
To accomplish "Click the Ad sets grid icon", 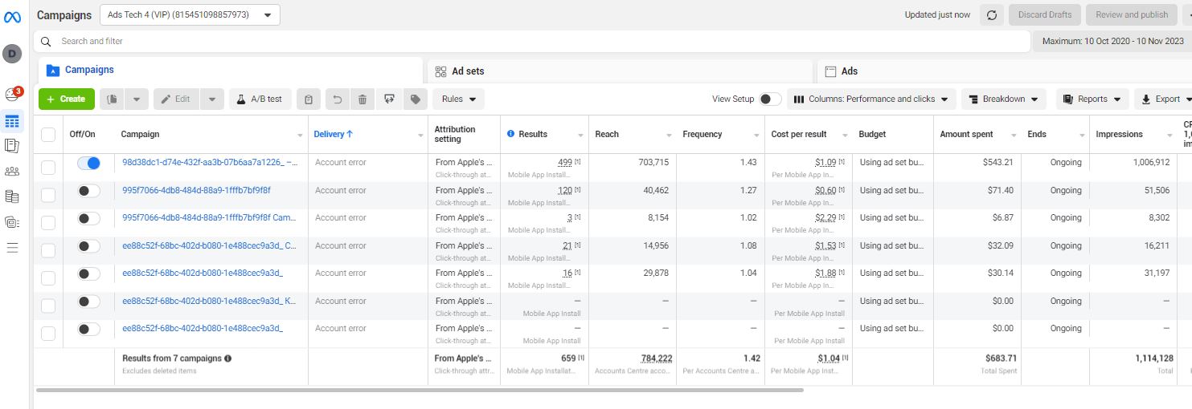I will pyautogui.click(x=440, y=71).
